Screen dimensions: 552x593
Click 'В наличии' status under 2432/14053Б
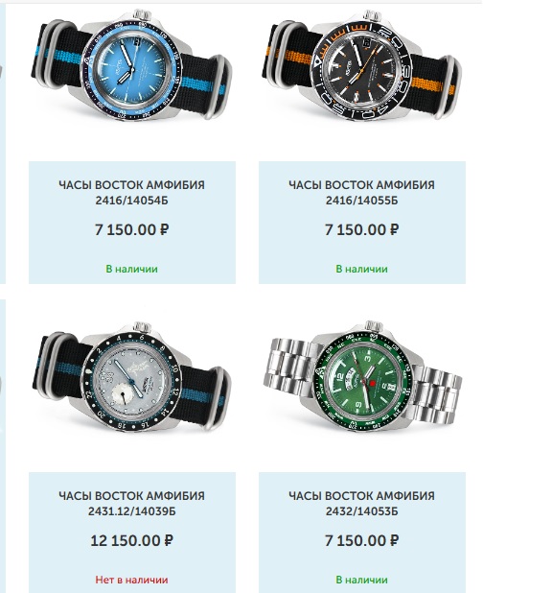coord(361,580)
